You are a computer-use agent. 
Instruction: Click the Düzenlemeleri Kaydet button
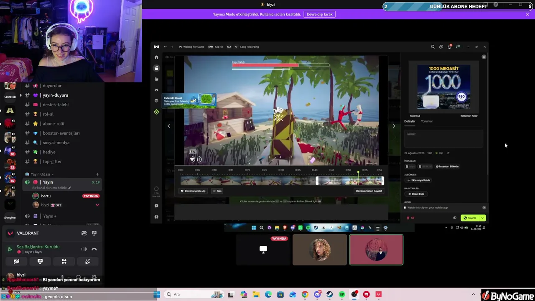click(x=369, y=191)
